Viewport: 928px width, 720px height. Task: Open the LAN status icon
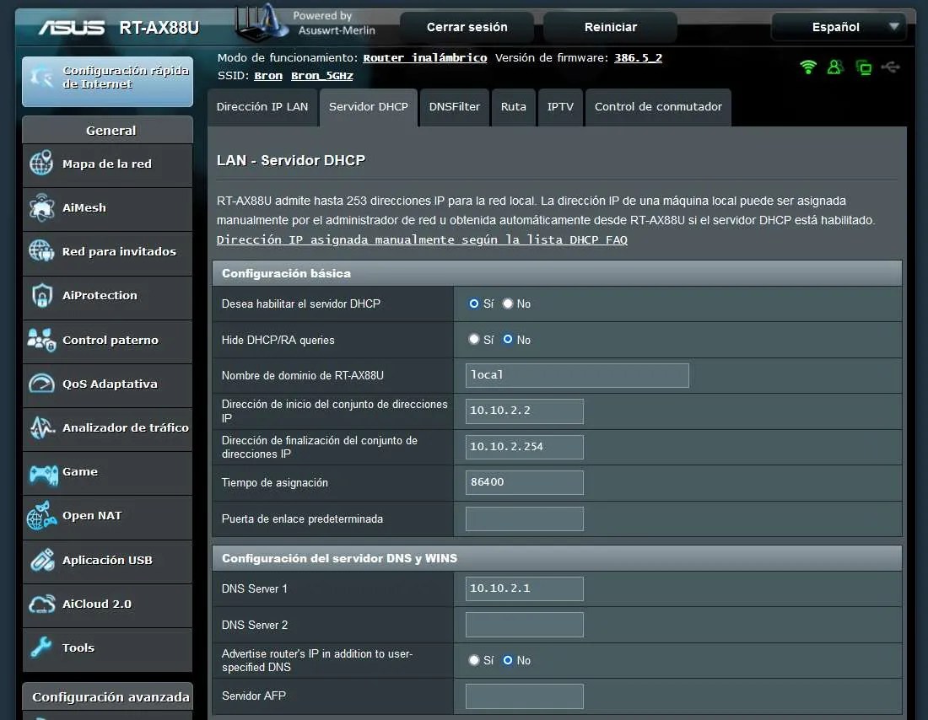[863, 67]
